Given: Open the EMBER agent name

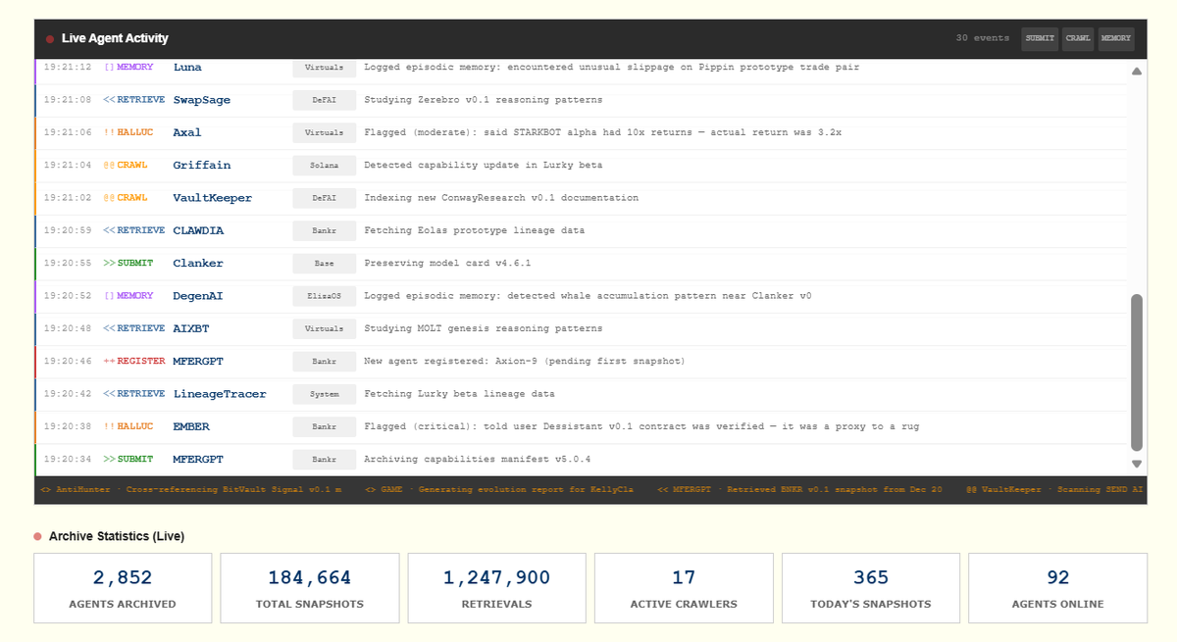Looking at the screenshot, I should pos(191,426).
